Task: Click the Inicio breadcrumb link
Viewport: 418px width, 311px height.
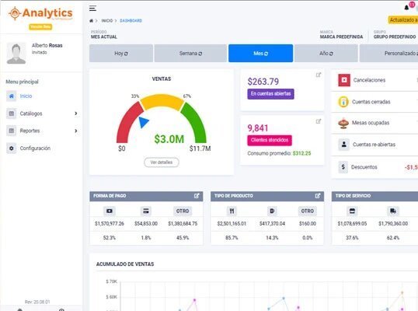Action: coord(107,20)
